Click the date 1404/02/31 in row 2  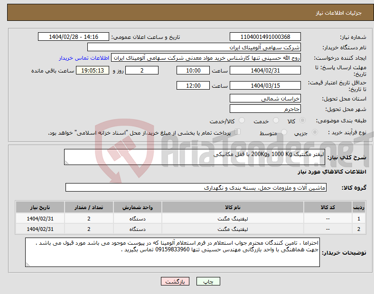click(x=40, y=229)
